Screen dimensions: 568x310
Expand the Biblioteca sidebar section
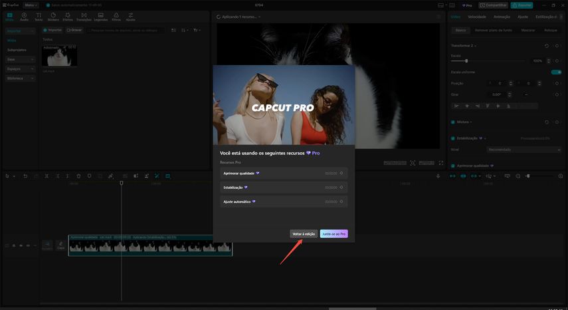(20, 78)
